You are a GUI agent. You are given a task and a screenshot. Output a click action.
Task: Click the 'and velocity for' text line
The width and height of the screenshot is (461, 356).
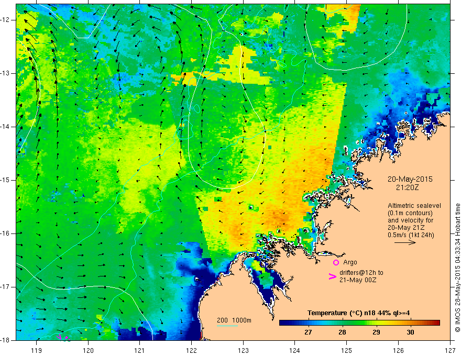410,220
